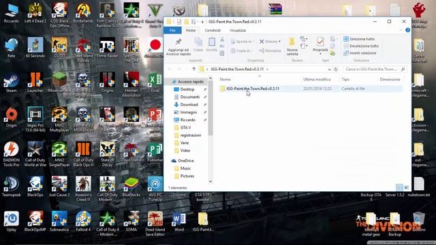Sort by Nome column header
436x245 pixels.
pos(225,80)
